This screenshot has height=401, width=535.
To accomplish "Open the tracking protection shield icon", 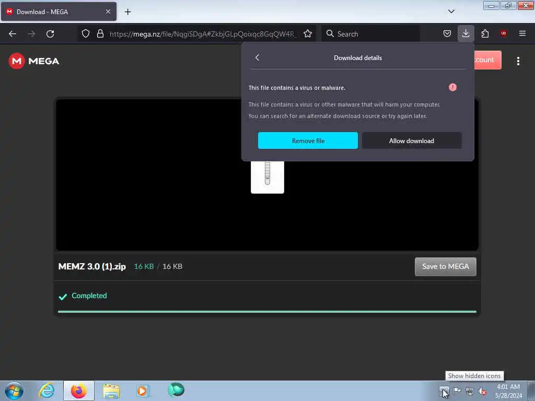I will pyautogui.click(x=86, y=33).
